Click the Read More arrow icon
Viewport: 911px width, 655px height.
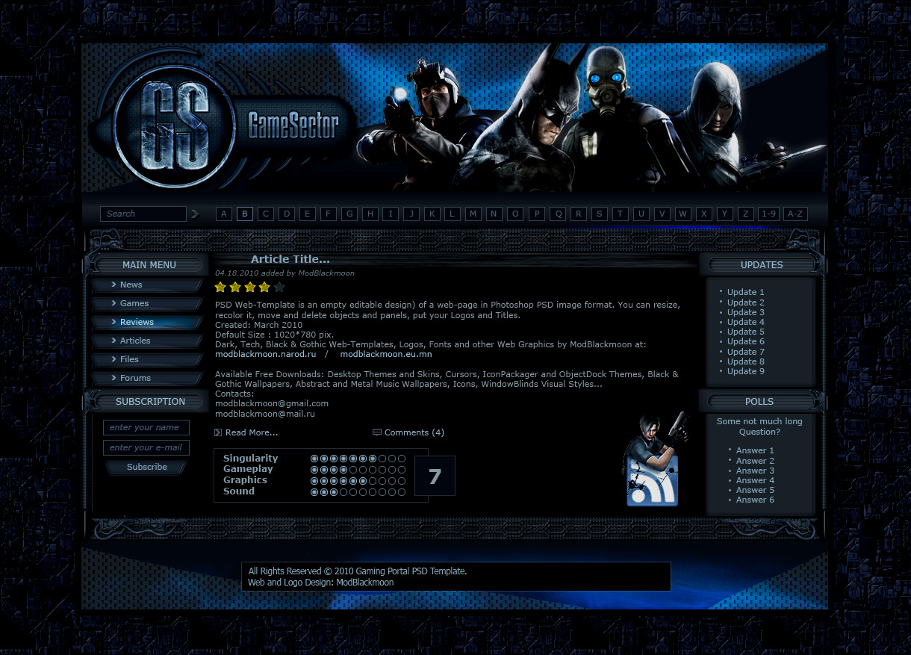[218, 432]
